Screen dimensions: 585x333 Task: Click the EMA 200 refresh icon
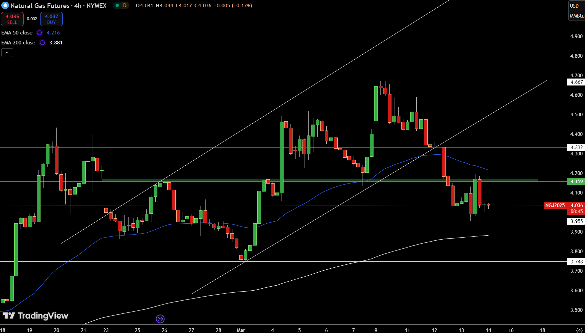42,43
